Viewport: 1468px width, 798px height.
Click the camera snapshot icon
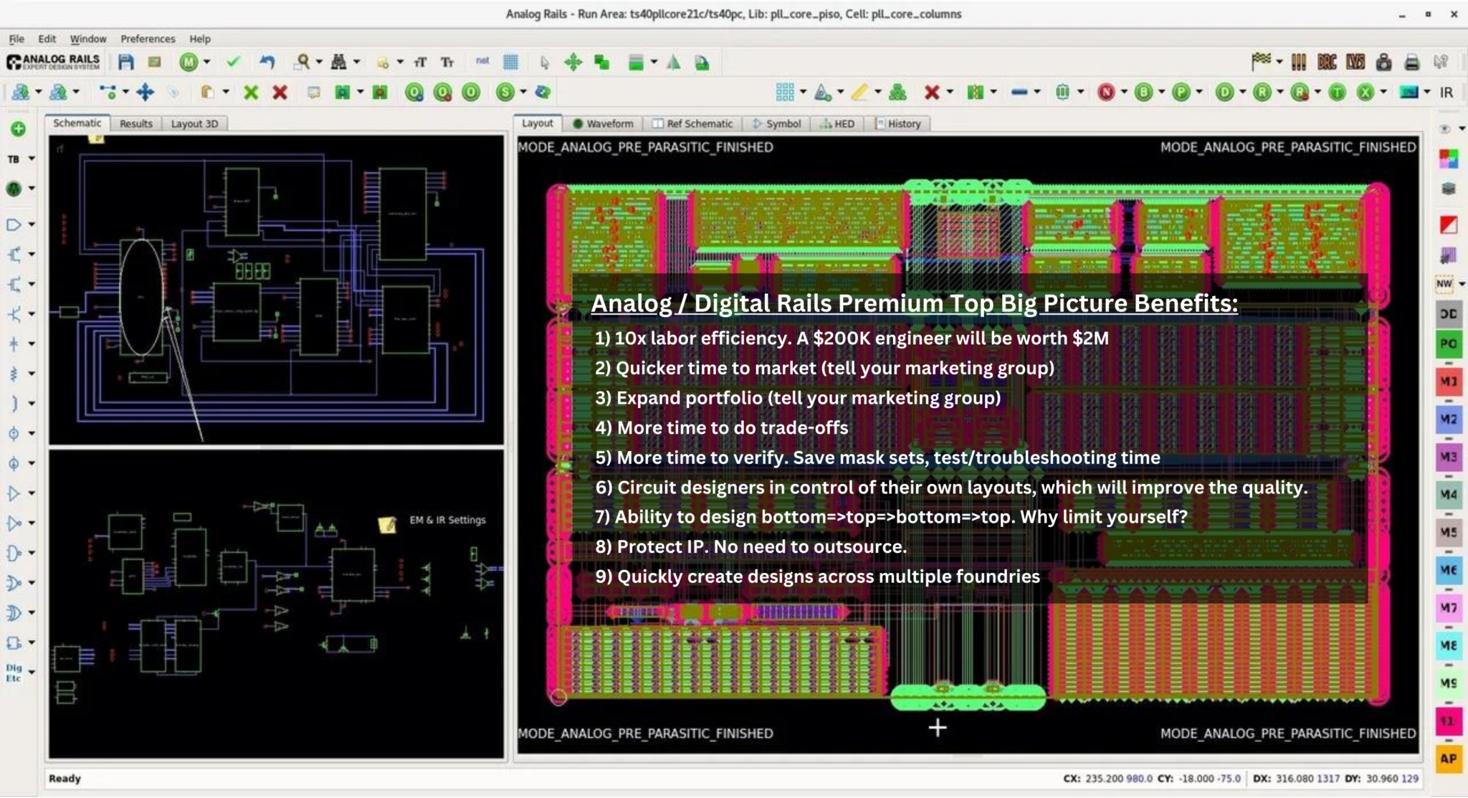[1383, 62]
